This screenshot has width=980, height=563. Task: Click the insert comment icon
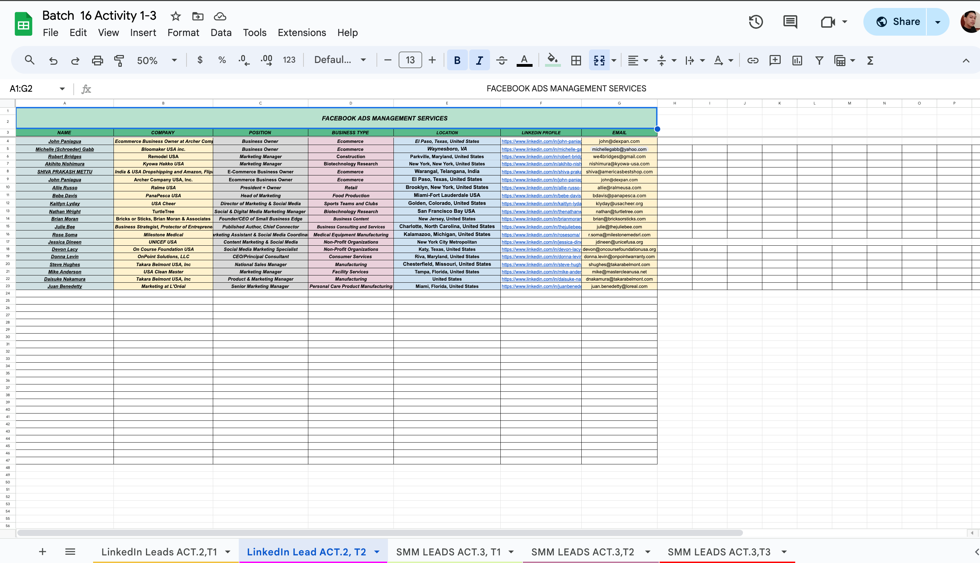(x=775, y=60)
